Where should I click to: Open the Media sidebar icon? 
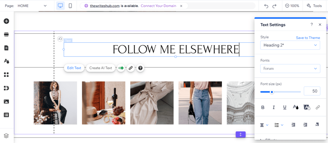coord(6,101)
